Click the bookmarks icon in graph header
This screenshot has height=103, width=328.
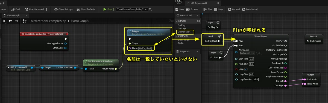(4, 21)
